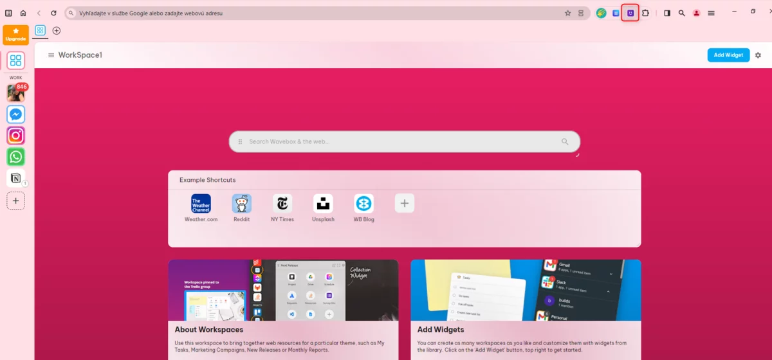This screenshot has width=772, height=360.
Task: Open the link queue icon beside star
Action: pyautogui.click(x=581, y=13)
